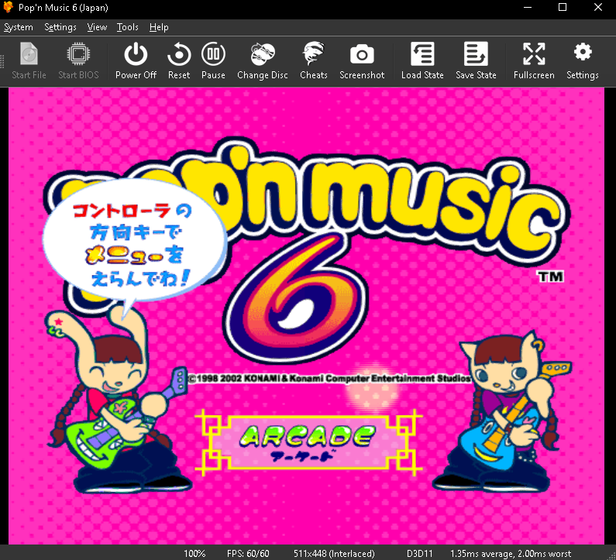The image size is (616, 560).
Task: Click the DuckStation app icon in title bar
Action: (x=9, y=7)
